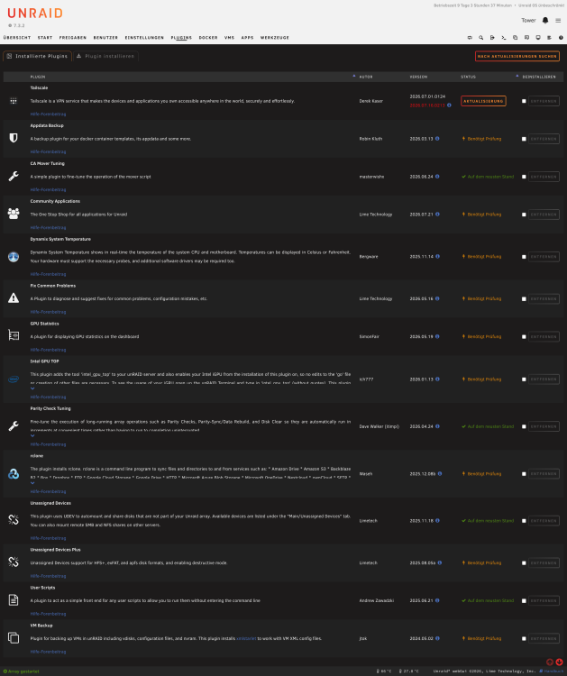Open the Freigaben menu
This screenshot has height=676, width=567.
click(x=73, y=38)
